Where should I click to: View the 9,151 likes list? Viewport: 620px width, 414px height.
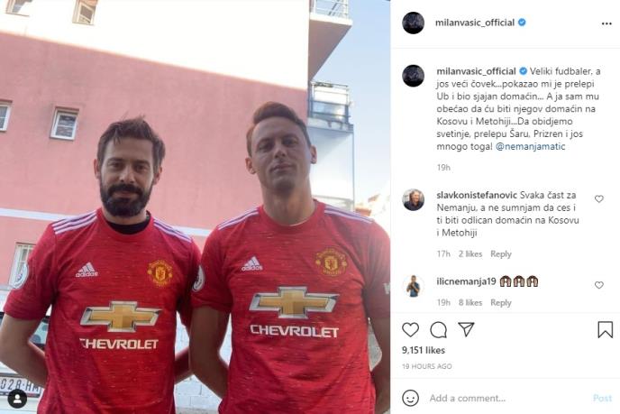[x=424, y=350]
